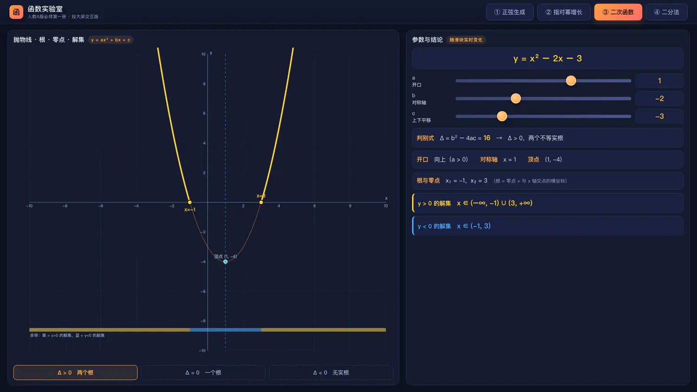Switch to the ① 正弦生成 tab
The image size is (697, 392).
[510, 12]
